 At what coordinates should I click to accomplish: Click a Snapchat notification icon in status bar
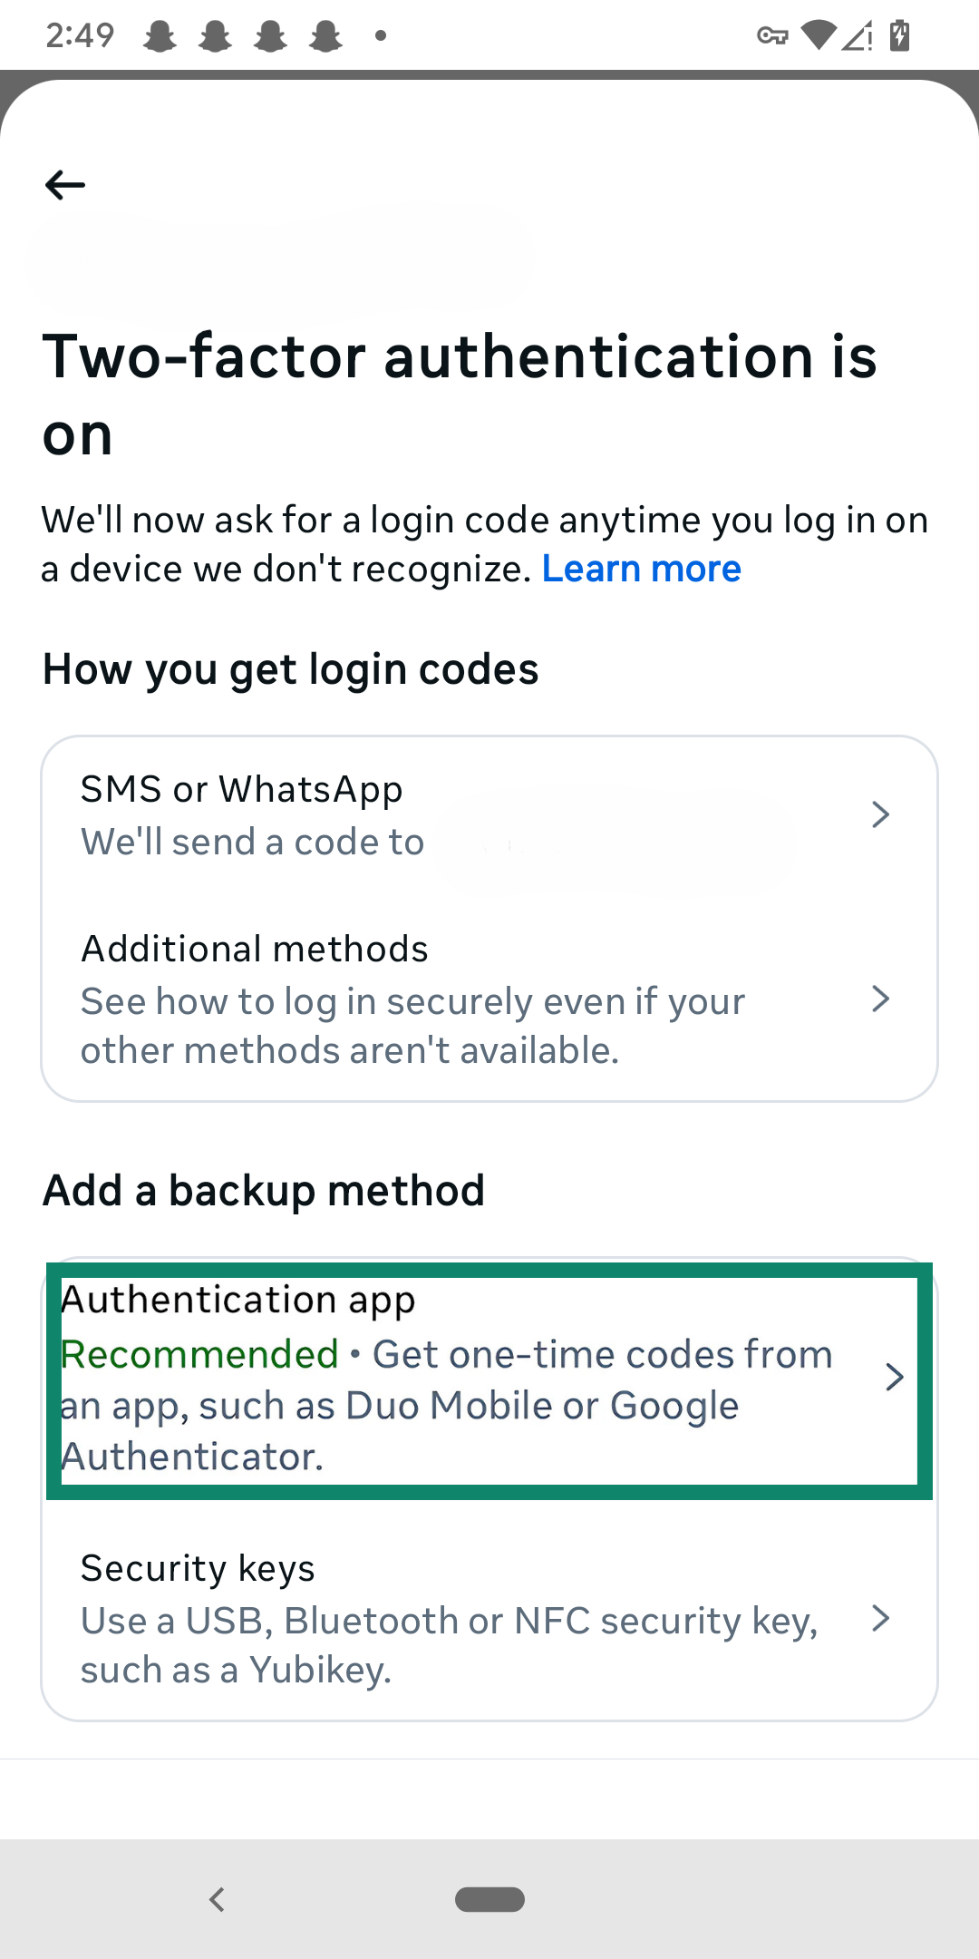(159, 34)
